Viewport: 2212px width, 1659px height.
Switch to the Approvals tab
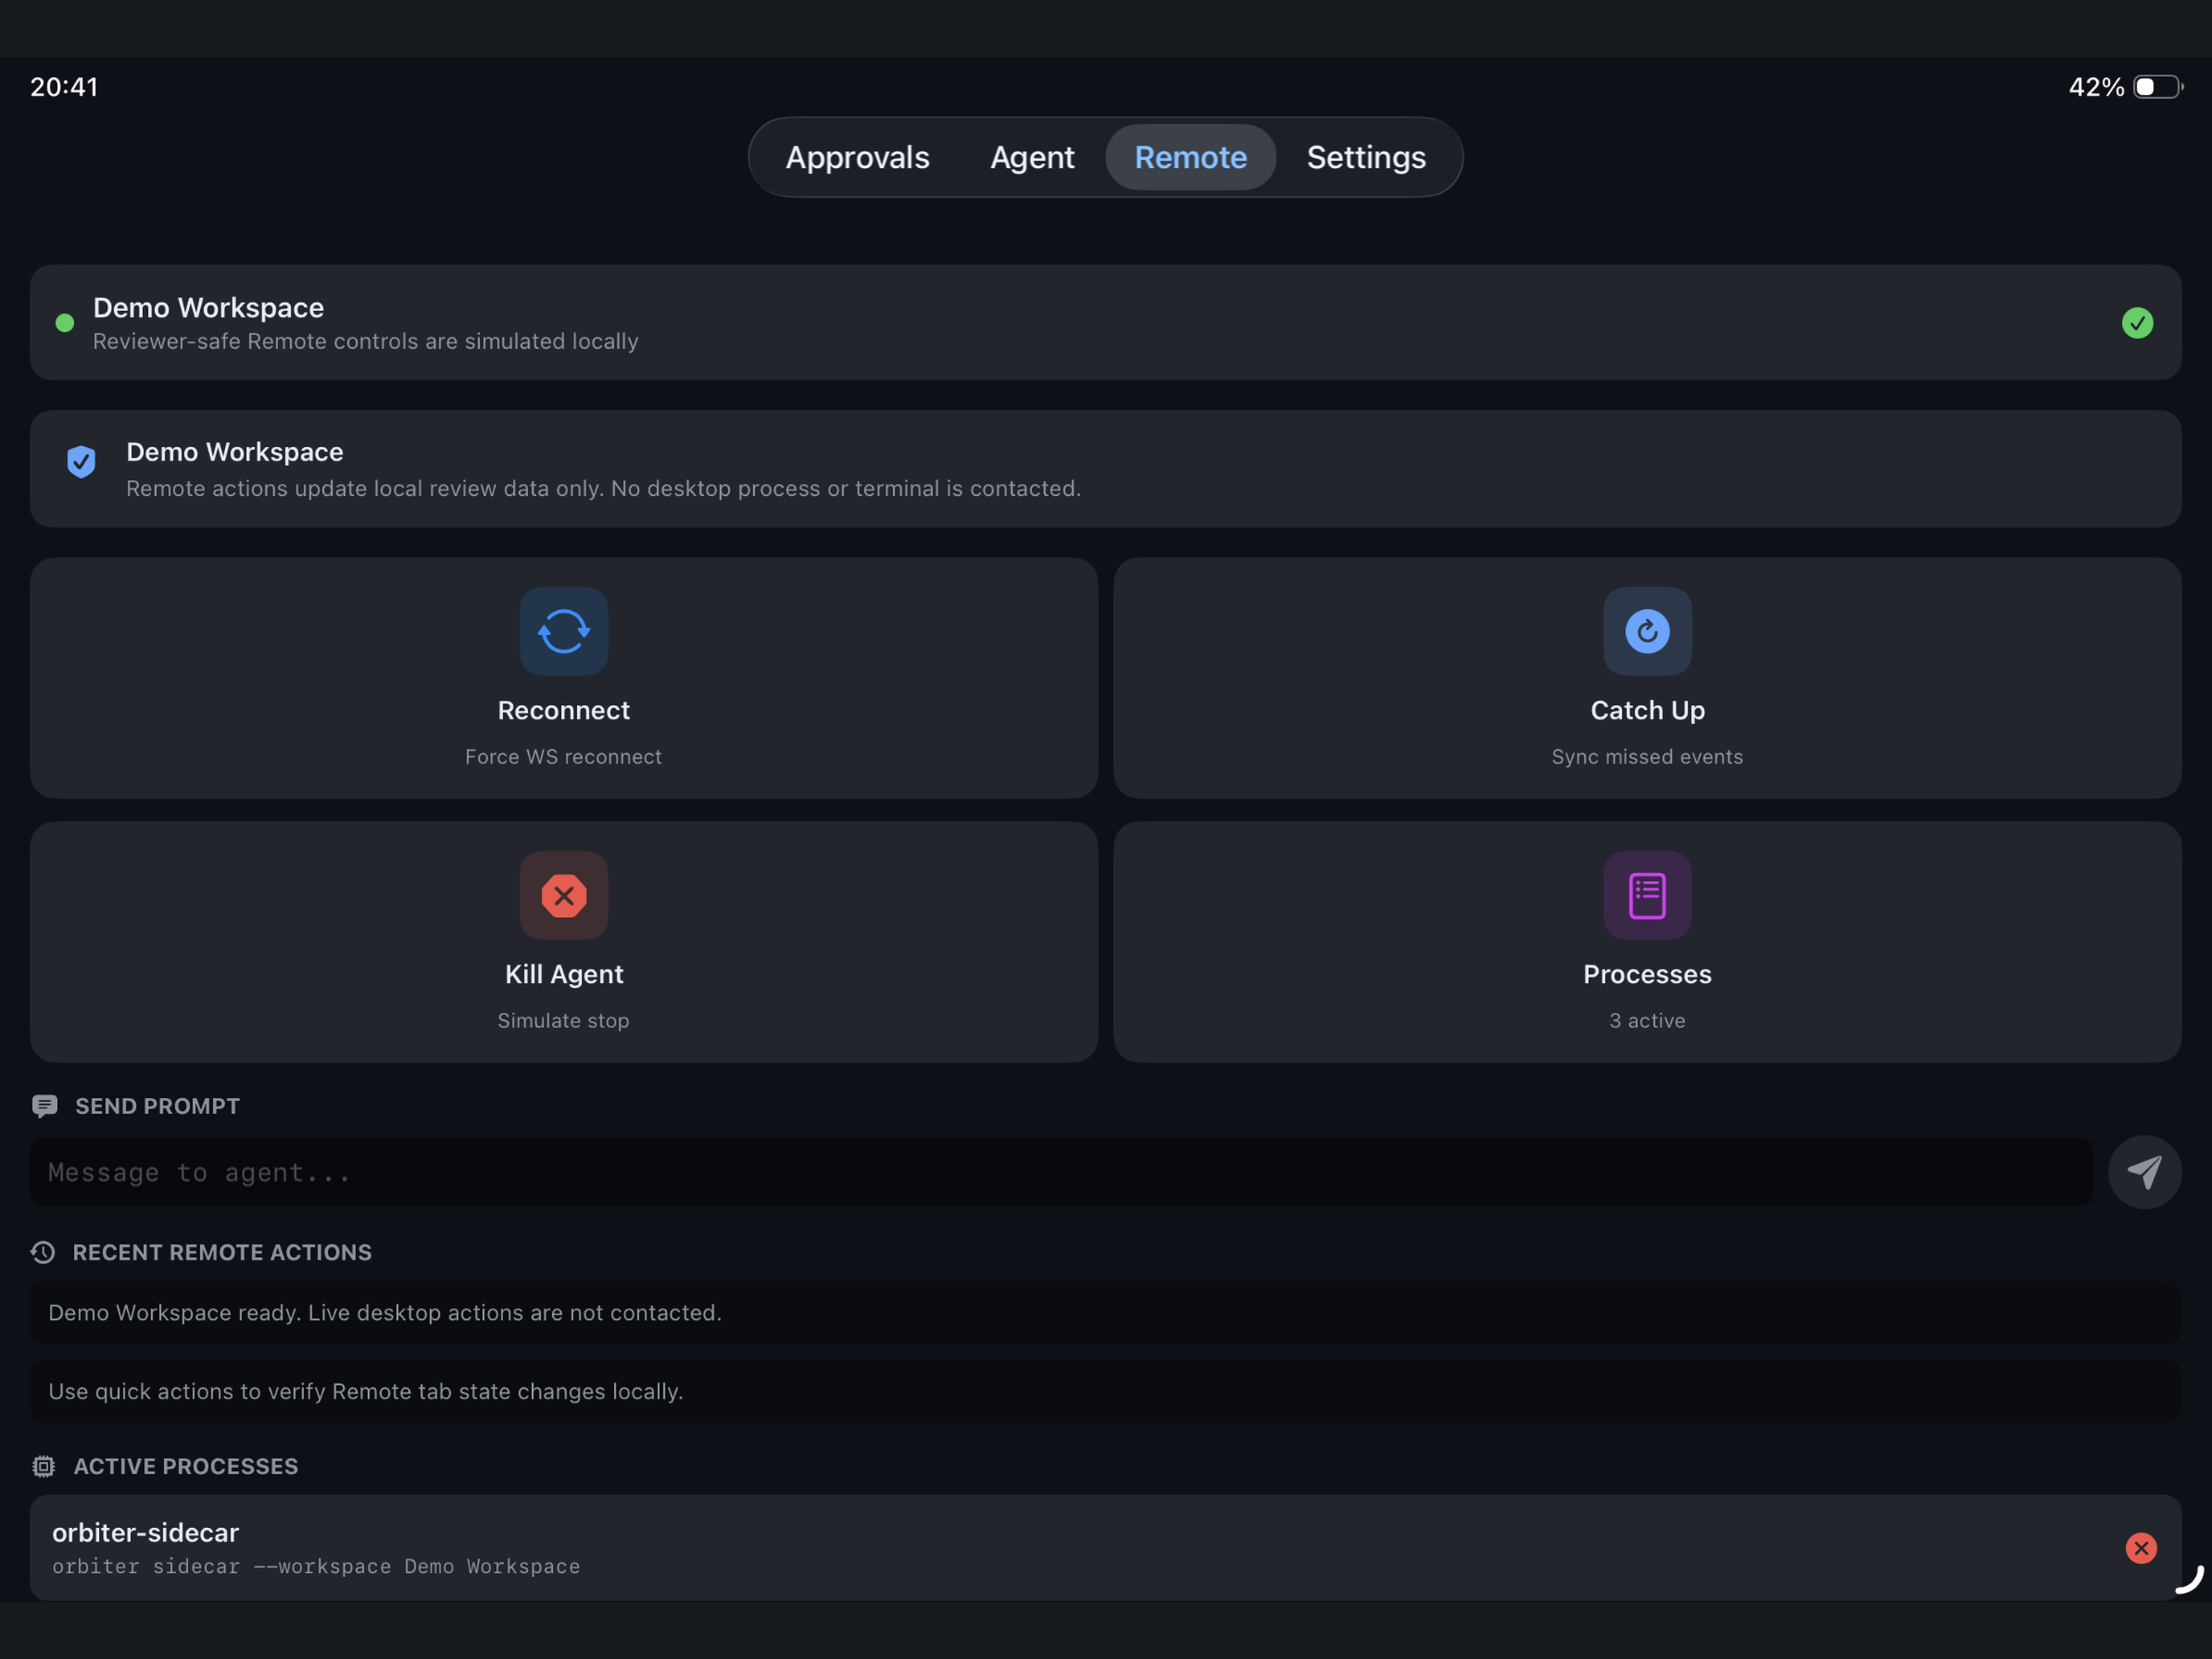pos(857,157)
